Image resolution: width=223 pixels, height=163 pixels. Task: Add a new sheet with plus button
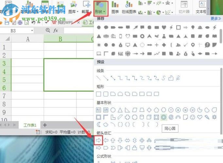pos(45,125)
